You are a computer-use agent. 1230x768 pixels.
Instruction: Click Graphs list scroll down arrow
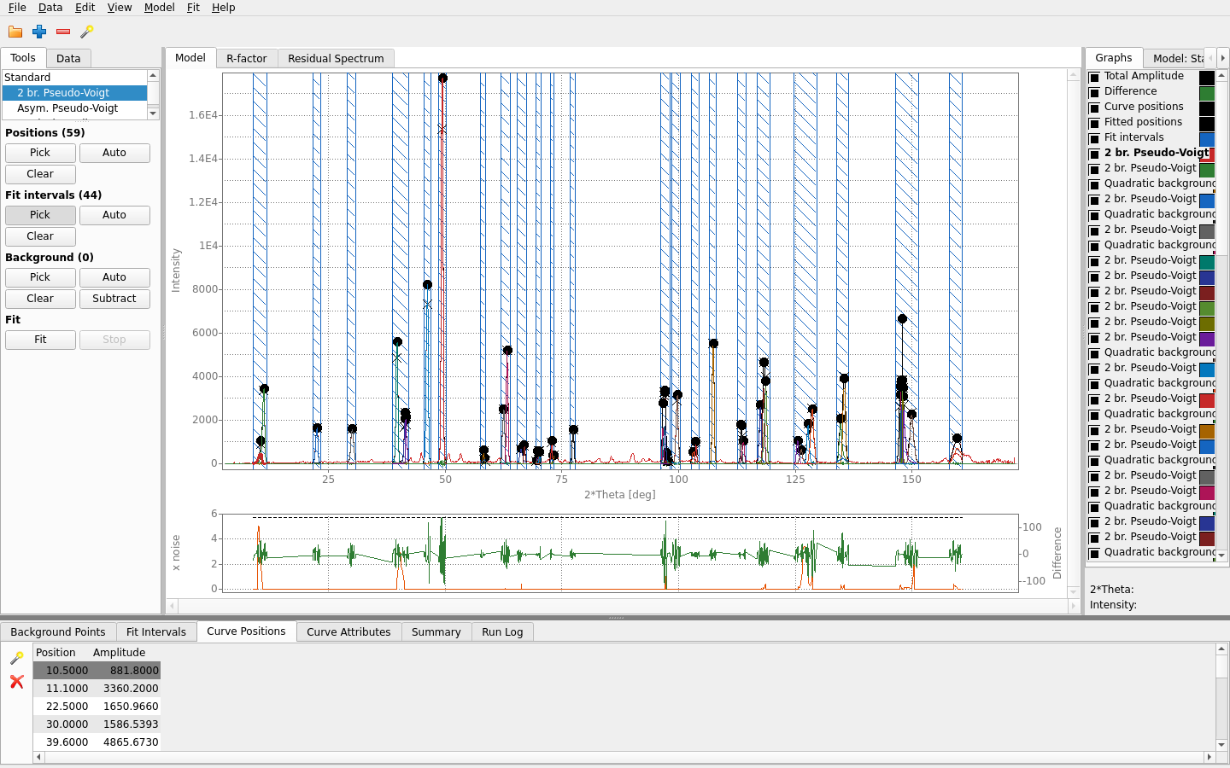pyautogui.click(x=1221, y=556)
